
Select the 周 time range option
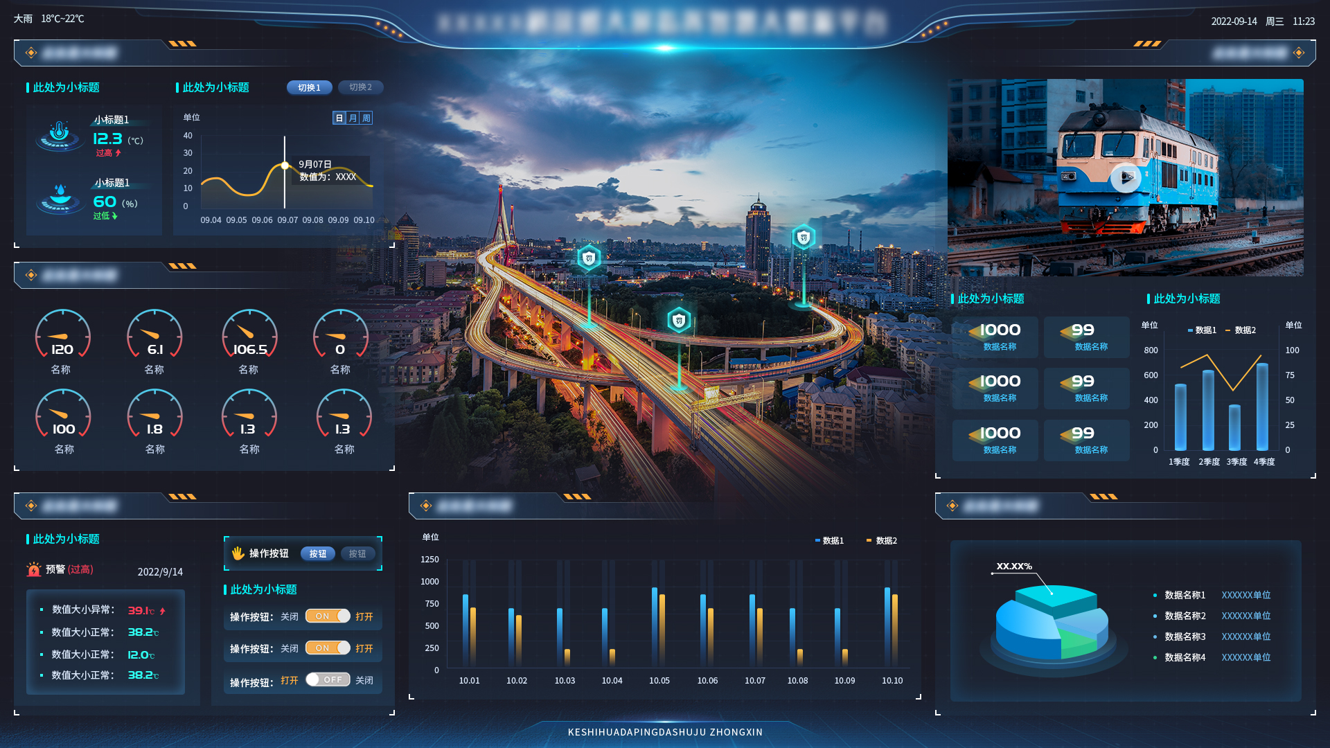(x=366, y=118)
